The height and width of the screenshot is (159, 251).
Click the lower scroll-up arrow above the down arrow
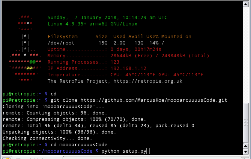[x=245, y=146]
